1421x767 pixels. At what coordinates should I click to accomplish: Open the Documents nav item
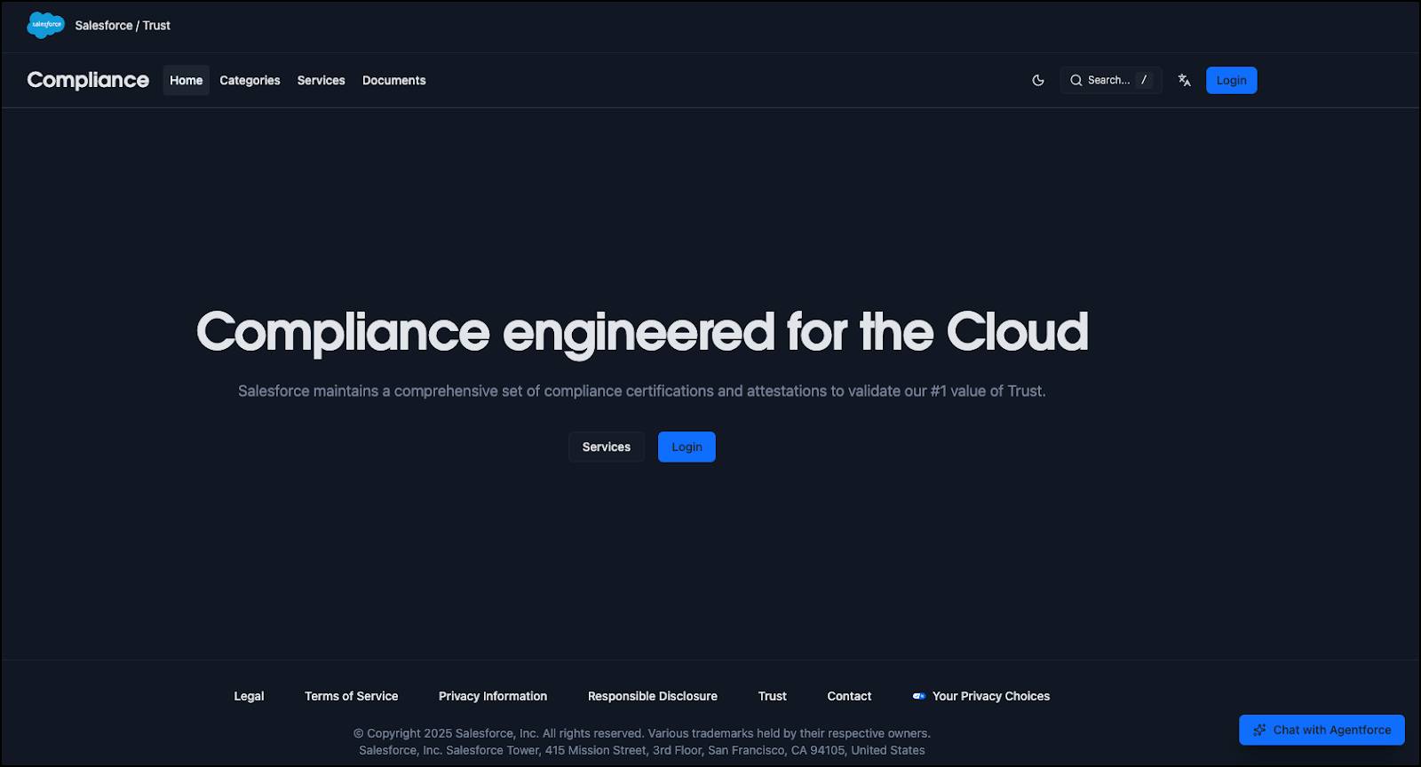(393, 80)
